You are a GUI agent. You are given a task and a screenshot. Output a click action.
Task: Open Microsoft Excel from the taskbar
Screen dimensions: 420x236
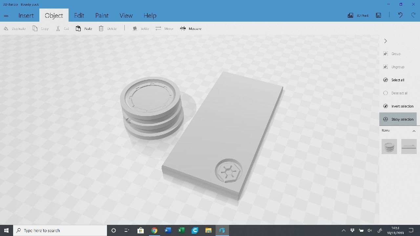[181, 230]
